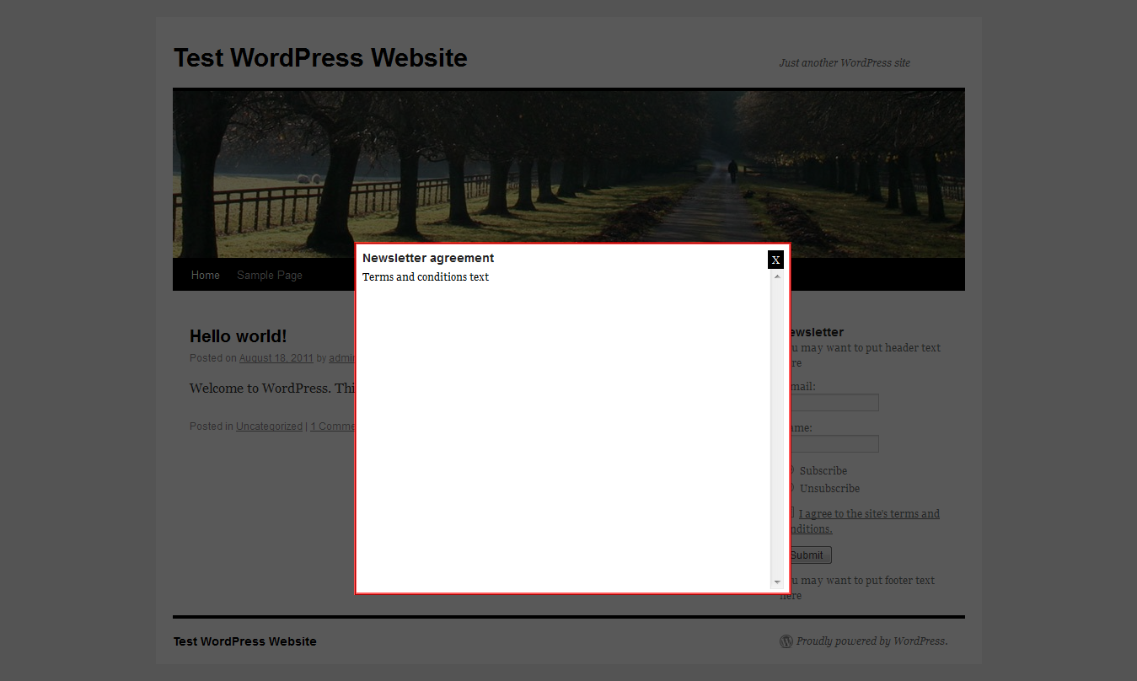Open the Home menu item

205,275
